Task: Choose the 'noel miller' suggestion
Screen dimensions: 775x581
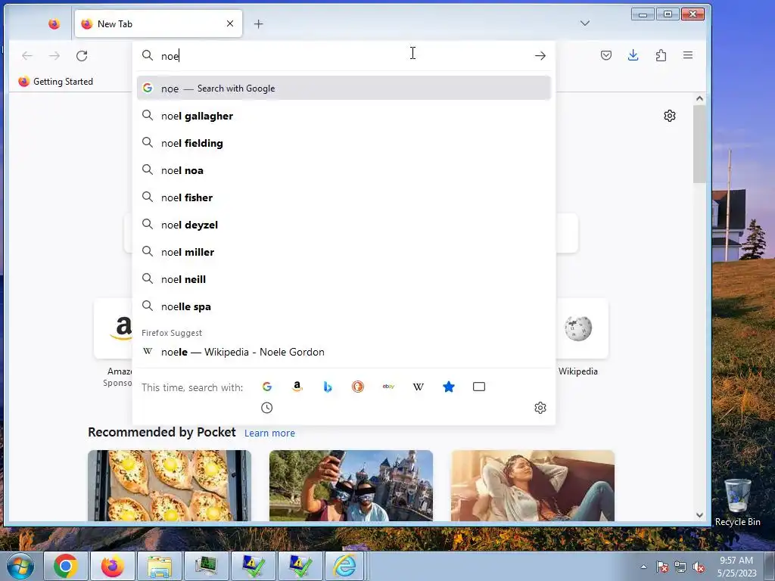Action: click(344, 251)
